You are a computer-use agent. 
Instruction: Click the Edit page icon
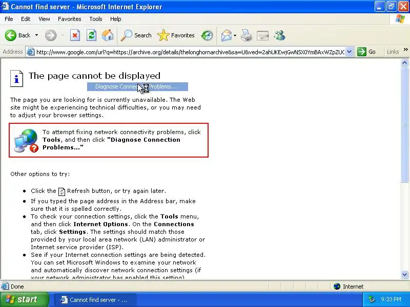point(263,35)
